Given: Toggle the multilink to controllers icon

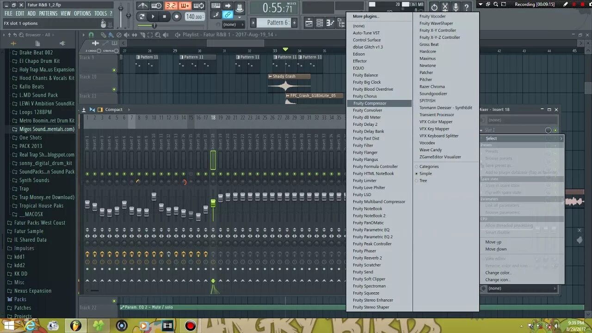Looking at the screenshot, I should [x=228, y=15].
